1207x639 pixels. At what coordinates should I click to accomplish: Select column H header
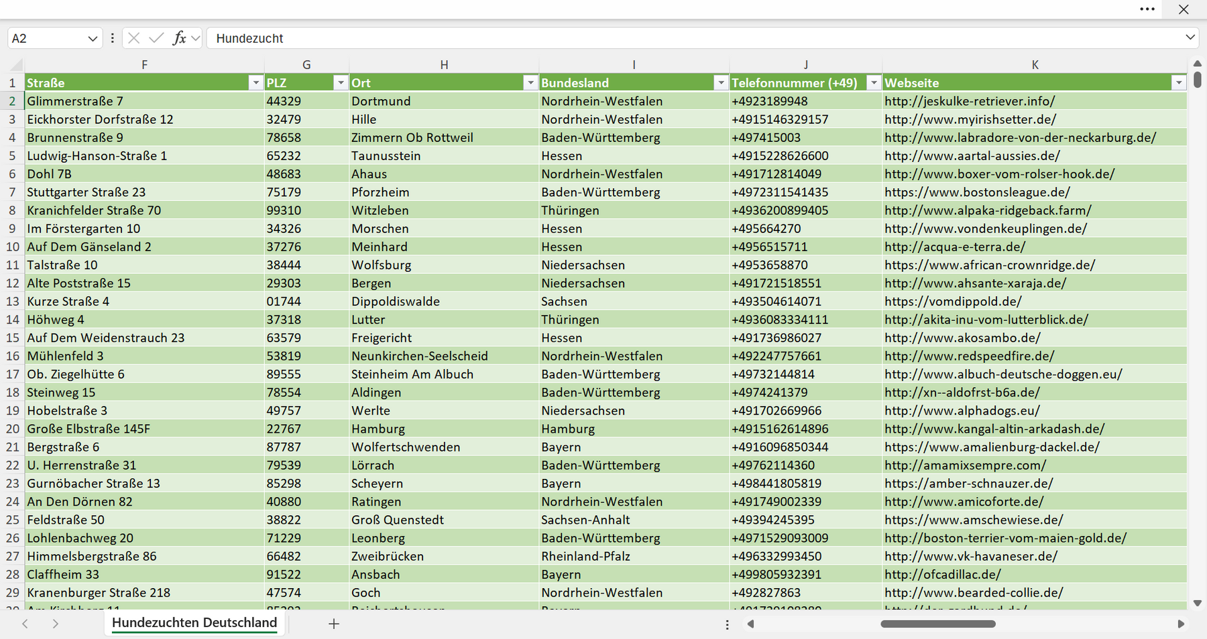tap(444, 65)
